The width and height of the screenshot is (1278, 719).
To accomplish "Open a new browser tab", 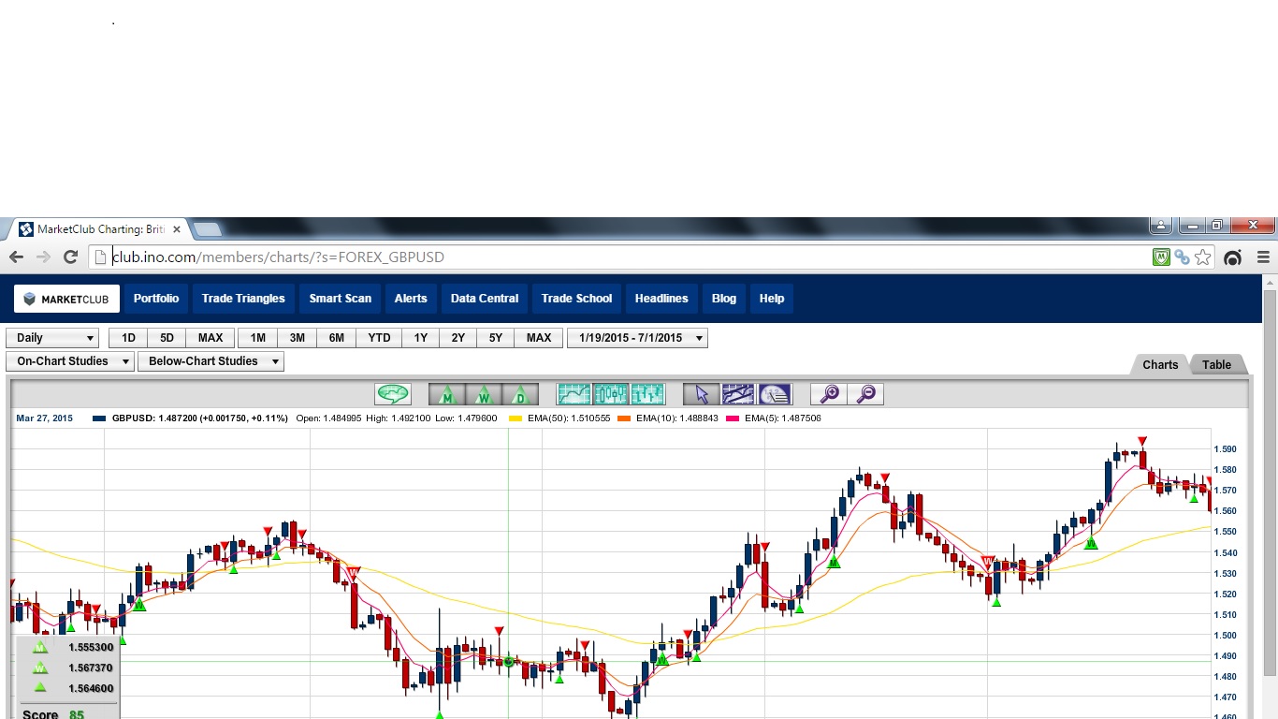I will click(x=207, y=229).
